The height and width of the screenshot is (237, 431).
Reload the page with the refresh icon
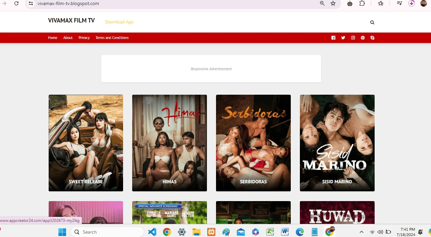[16, 3]
